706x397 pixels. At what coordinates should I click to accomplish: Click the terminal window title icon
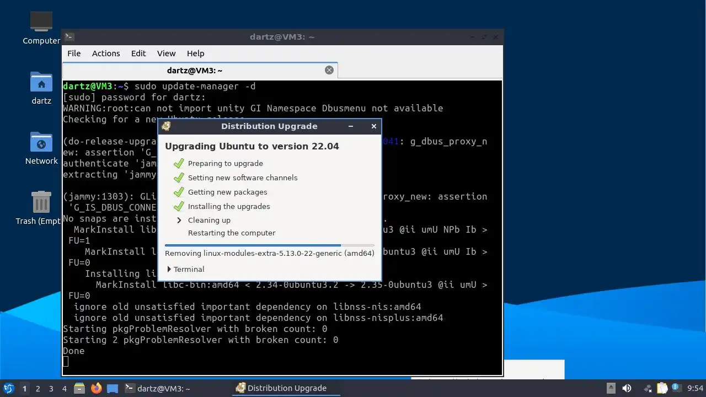(x=69, y=37)
